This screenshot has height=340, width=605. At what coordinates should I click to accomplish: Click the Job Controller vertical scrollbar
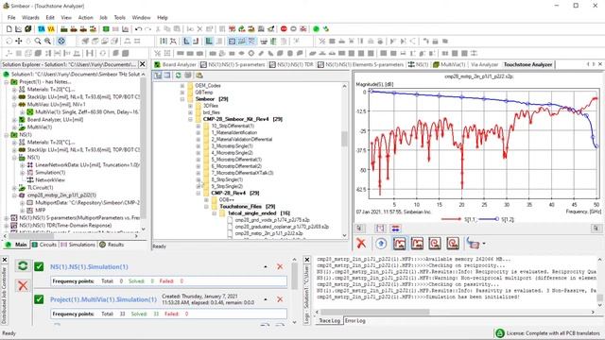click(294, 276)
